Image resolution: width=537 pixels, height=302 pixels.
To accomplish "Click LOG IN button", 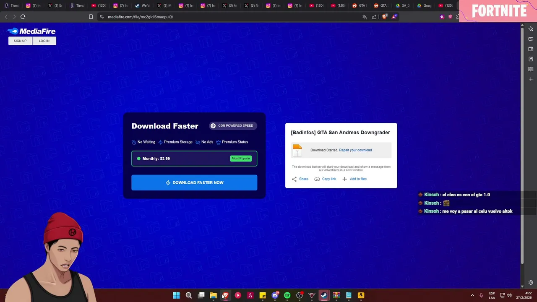I will 44,41.
